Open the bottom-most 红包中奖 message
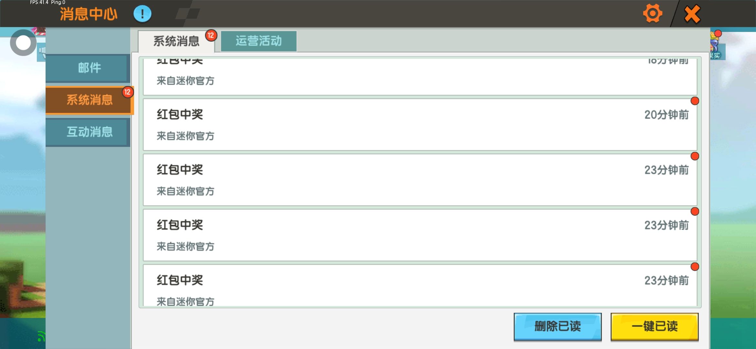This screenshot has height=349, width=756. 420,286
